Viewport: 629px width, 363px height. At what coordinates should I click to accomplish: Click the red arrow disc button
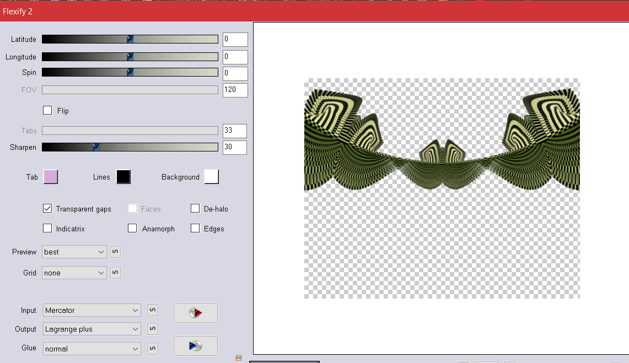(195, 313)
